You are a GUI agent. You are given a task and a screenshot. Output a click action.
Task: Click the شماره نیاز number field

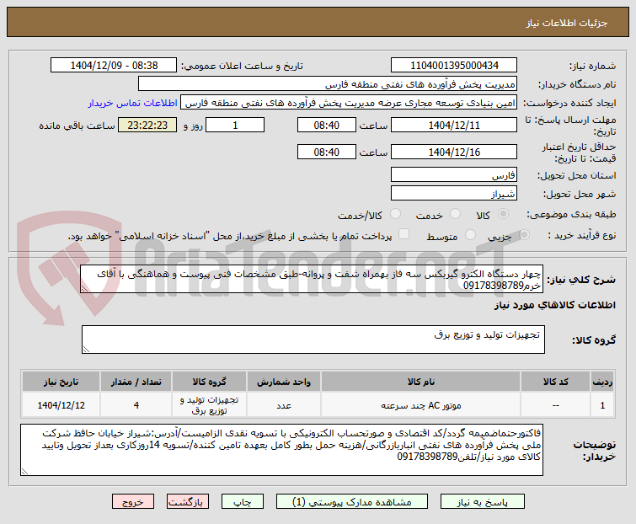click(x=454, y=66)
